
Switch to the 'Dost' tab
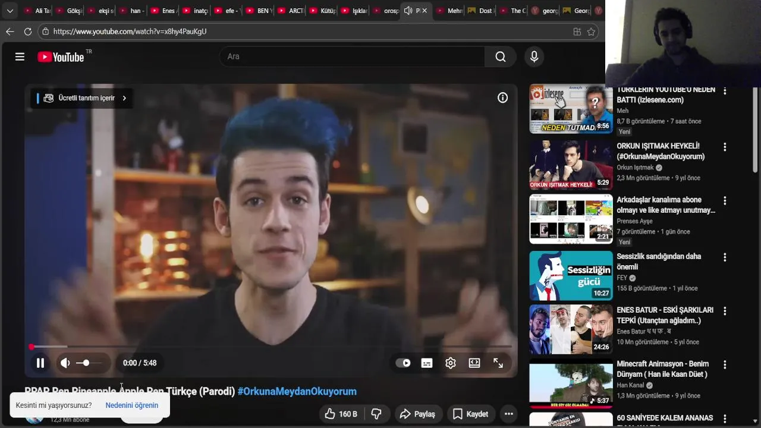[x=480, y=11]
